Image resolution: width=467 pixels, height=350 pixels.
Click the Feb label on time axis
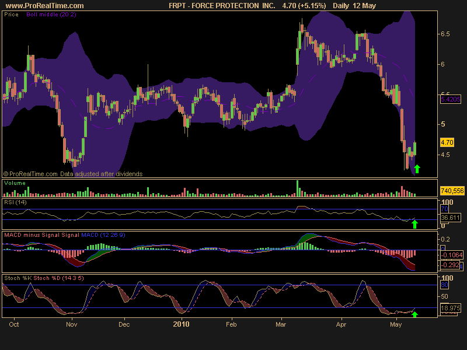(x=231, y=324)
